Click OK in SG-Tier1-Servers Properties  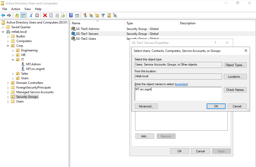point(179,151)
